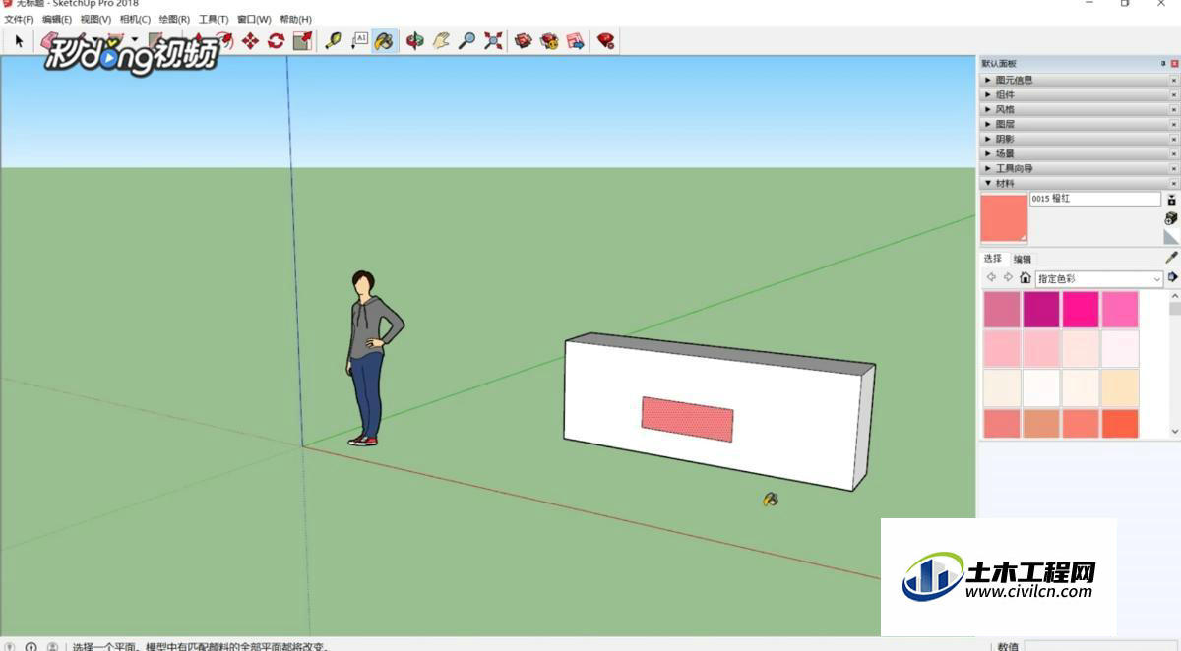Image resolution: width=1181 pixels, height=651 pixels.
Task: Open the 视图(V) menu
Action: point(95,19)
